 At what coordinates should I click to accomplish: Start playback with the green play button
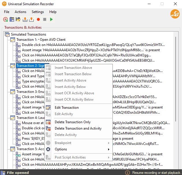(51, 19)
